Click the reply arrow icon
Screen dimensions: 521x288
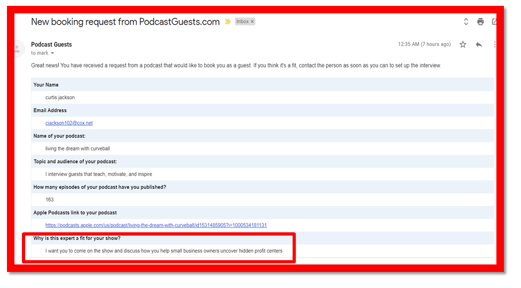479,44
